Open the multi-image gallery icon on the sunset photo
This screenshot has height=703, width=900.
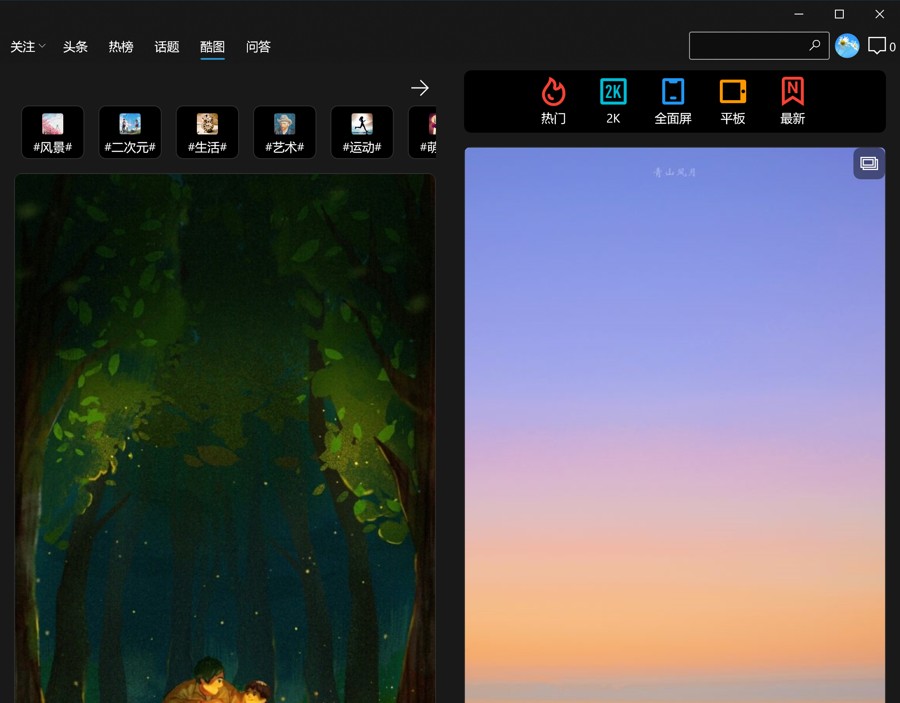pyautogui.click(x=869, y=163)
